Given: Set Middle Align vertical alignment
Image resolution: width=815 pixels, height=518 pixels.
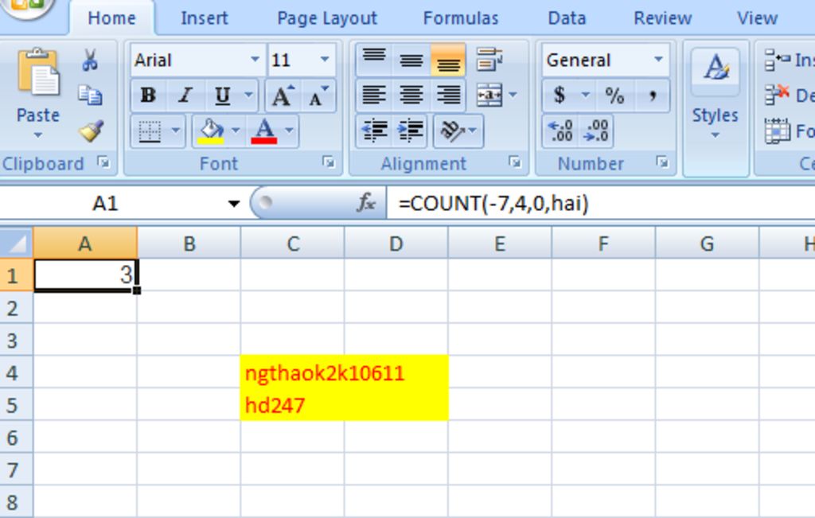Looking at the screenshot, I should (411, 60).
